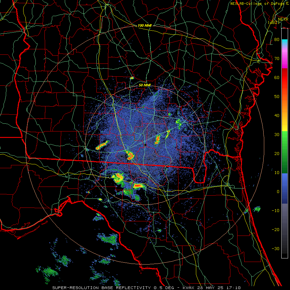Click the -20 value on the dBZ scale

[275, 230]
